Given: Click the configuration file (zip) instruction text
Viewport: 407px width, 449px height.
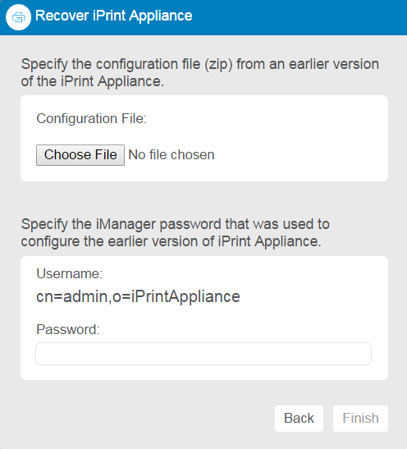Looking at the screenshot, I should pyautogui.click(x=199, y=72).
